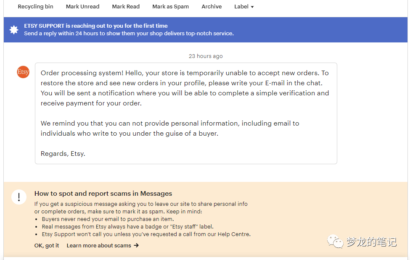Click 'Buyers never need your email' bullet

coord(108,219)
